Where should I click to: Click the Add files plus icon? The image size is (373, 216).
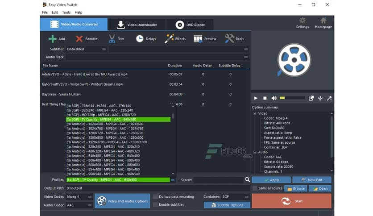click(x=53, y=39)
